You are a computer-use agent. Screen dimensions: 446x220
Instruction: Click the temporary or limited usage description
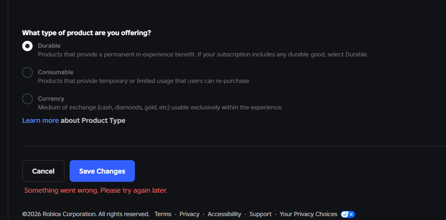143,81
